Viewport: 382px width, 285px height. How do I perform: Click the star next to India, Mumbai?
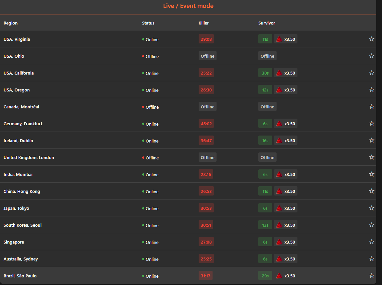pyautogui.click(x=371, y=174)
